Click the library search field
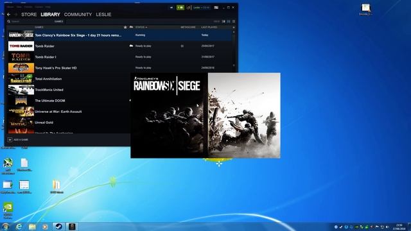Screen dimensions: 411x231 click(30, 21)
